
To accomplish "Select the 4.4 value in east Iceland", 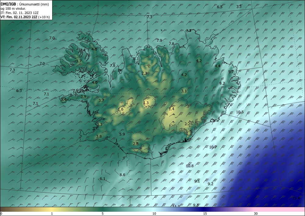I will [x=217, y=66].
